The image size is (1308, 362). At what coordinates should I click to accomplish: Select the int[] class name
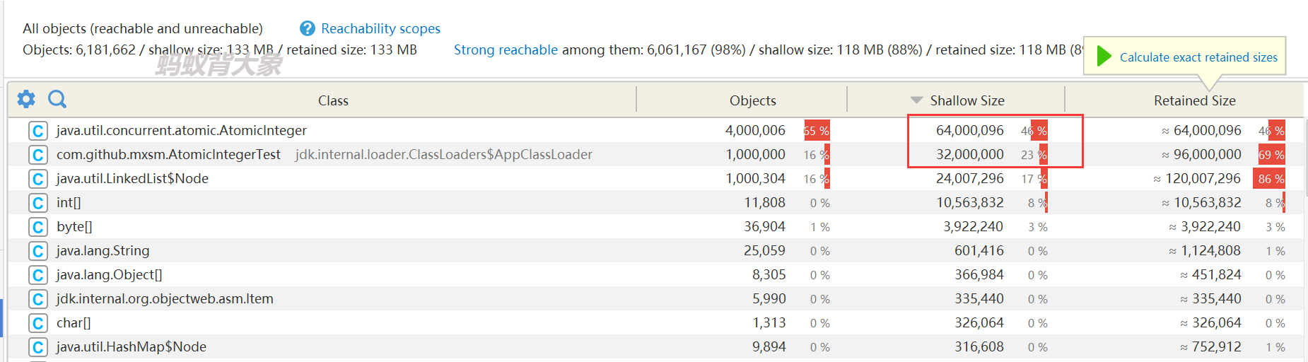point(69,202)
